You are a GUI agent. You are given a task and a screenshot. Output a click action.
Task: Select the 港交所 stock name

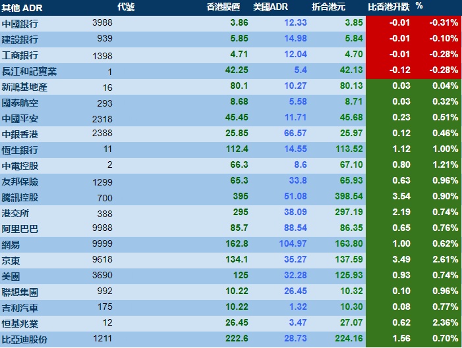coord(15,213)
